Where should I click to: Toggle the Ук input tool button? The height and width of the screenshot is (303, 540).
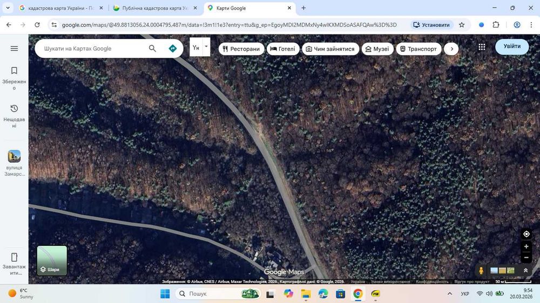point(196,47)
